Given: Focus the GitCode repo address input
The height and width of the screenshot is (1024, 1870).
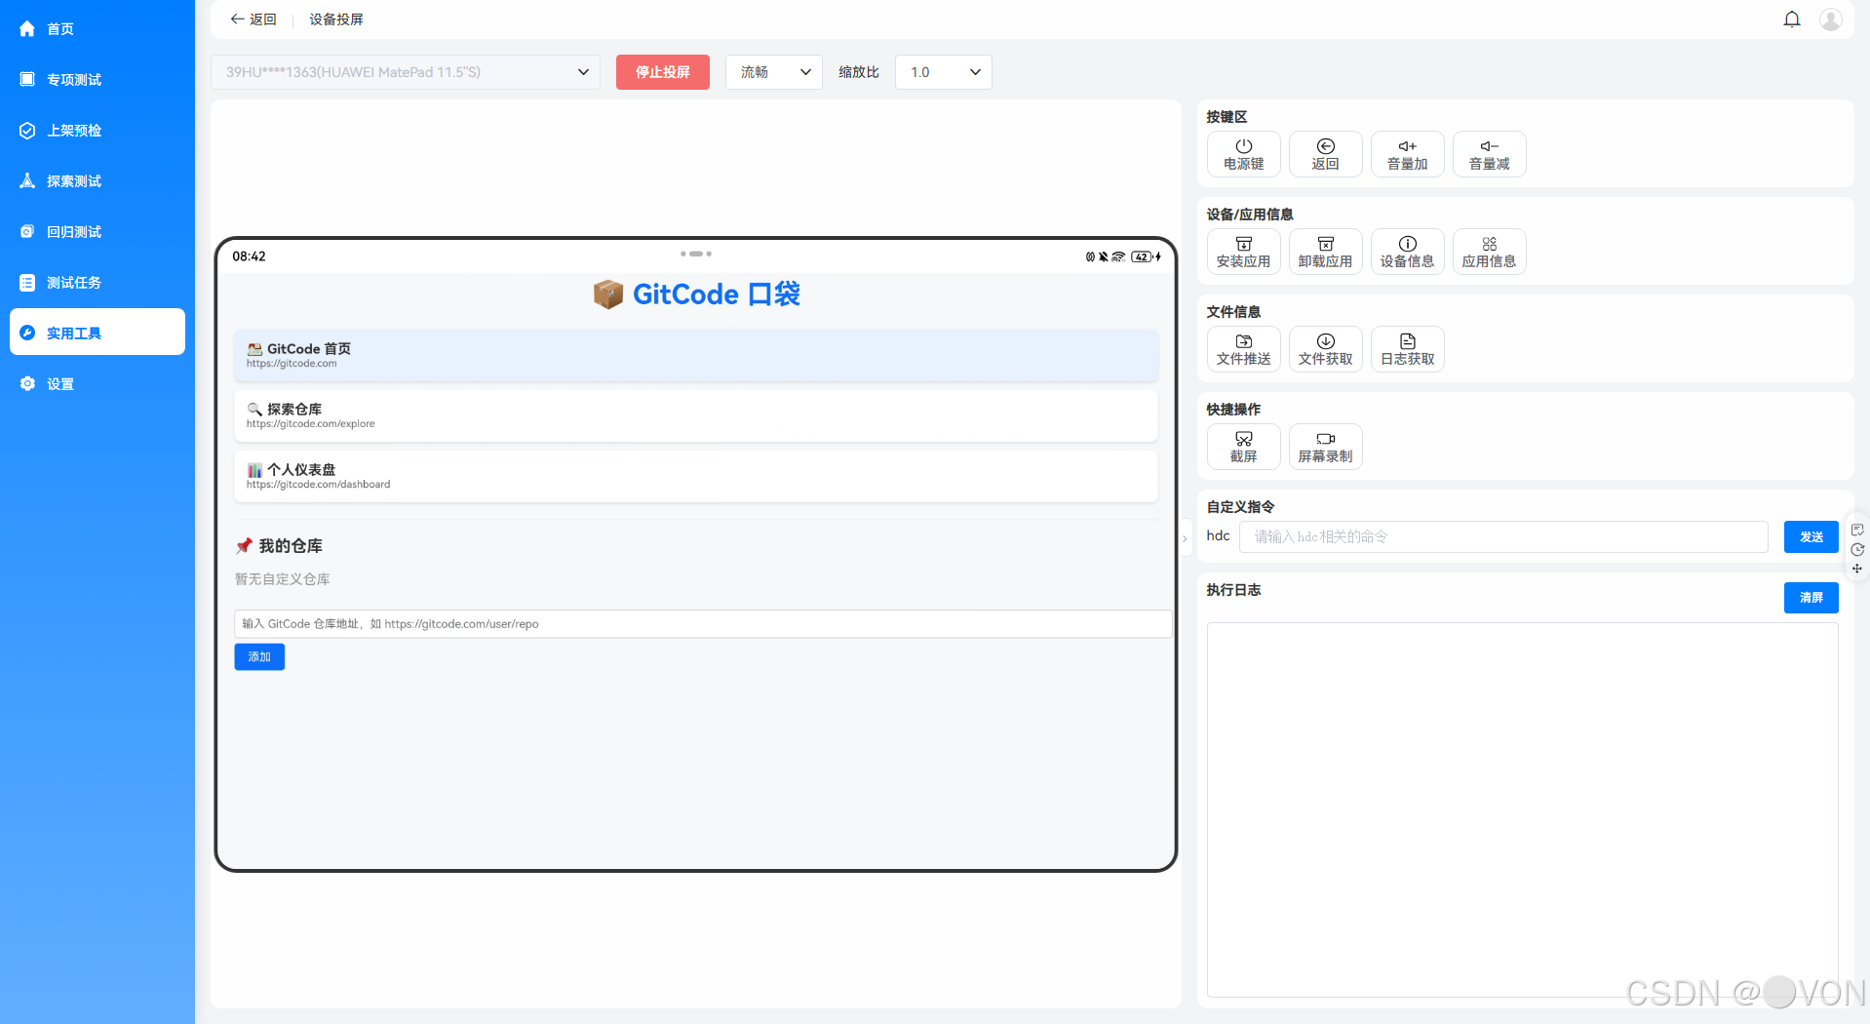Looking at the screenshot, I should coord(703,624).
